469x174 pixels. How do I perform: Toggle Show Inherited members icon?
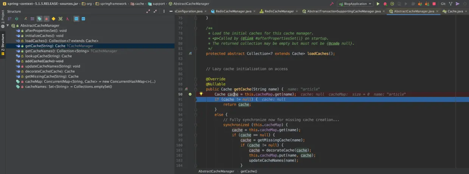pyautogui.click(x=26, y=18)
